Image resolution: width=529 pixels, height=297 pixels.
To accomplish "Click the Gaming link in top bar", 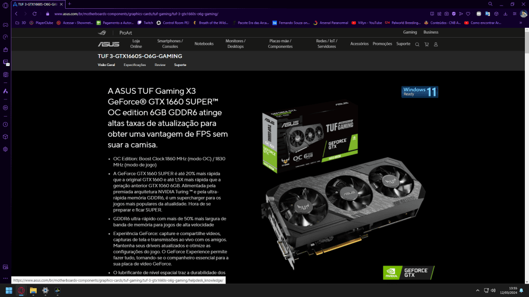I will pos(410,32).
